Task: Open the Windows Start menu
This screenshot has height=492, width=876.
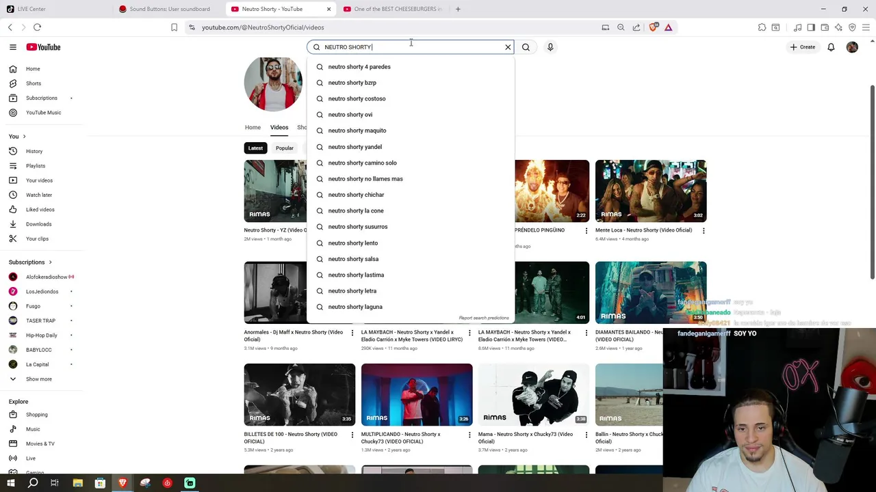Action: (x=10, y=483)
